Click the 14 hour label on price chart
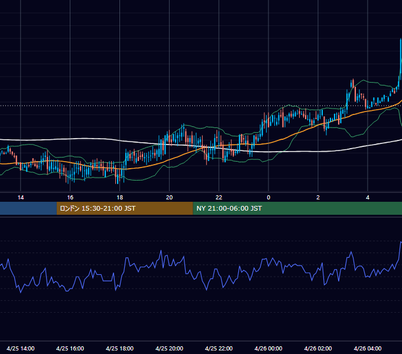 [x=21, y=198]
